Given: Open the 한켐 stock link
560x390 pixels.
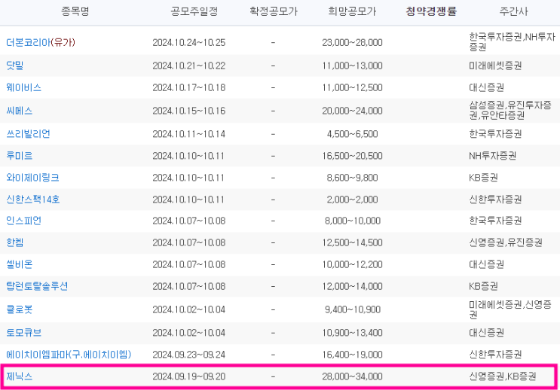Looking at the screenshot, I should point(14,242).
